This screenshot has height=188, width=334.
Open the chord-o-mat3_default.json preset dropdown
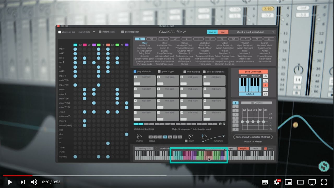point(252,32)
